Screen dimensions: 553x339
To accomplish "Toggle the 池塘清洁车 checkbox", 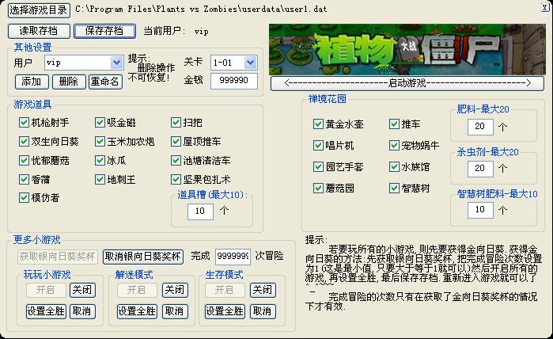I will point(176,161).
